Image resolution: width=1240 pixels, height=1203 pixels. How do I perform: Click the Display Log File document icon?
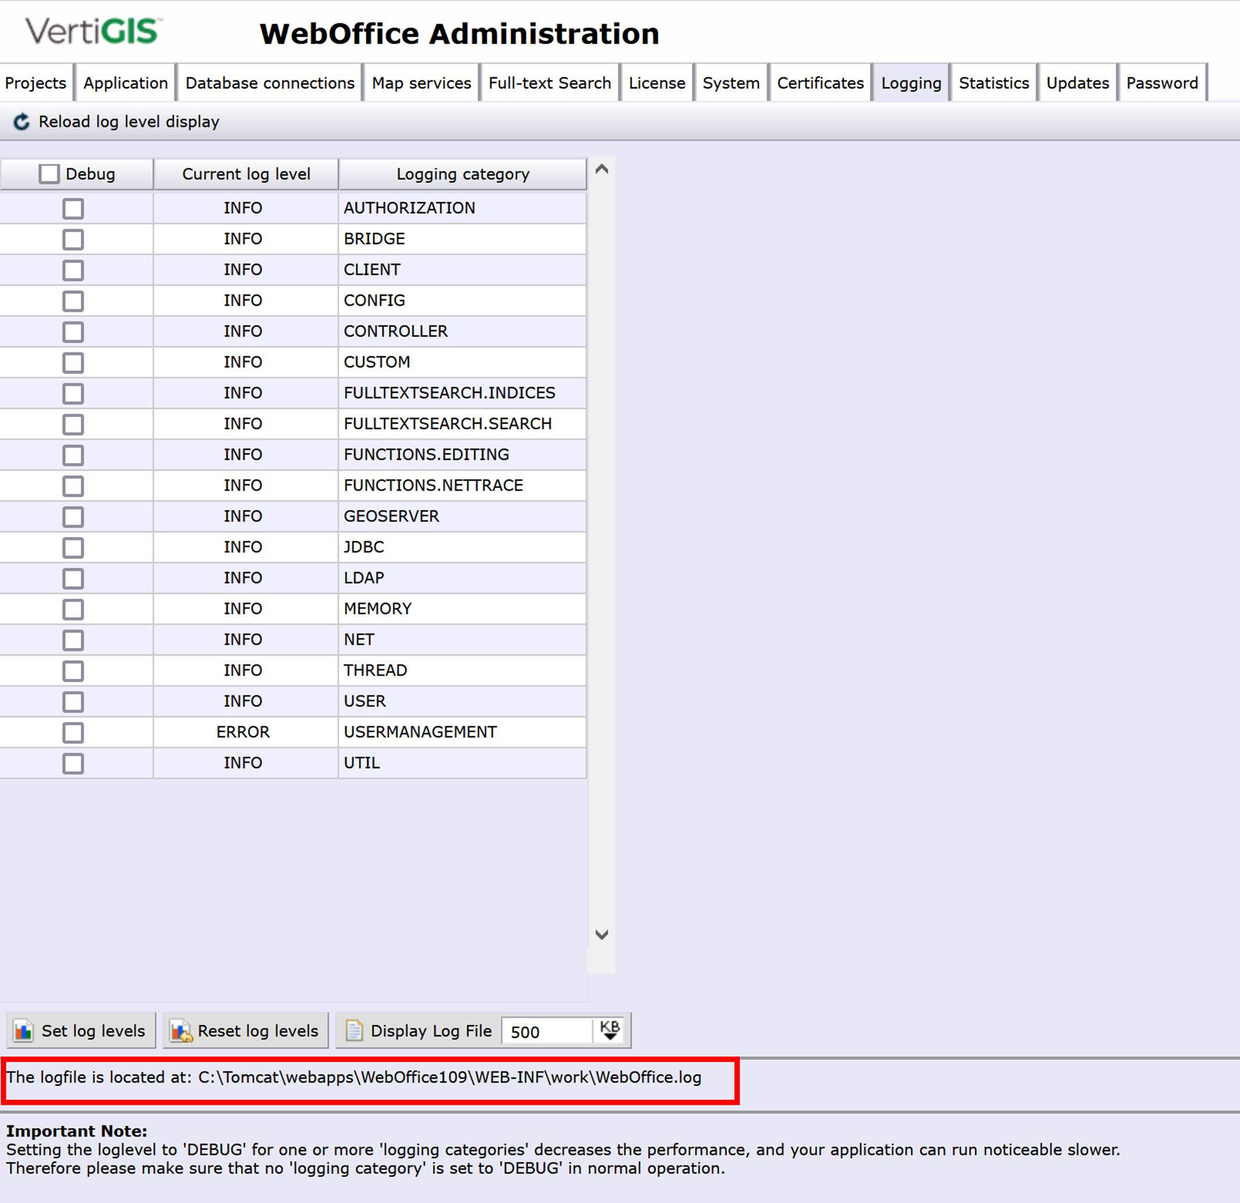(354, 1030)
